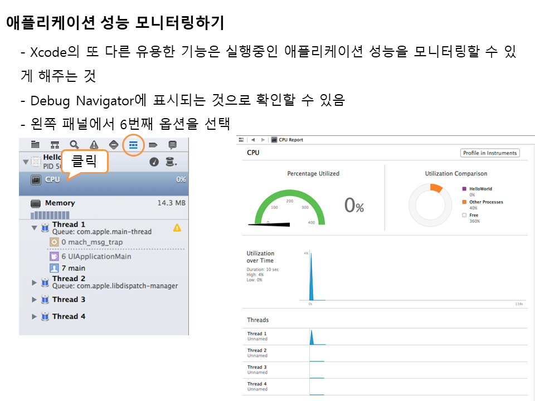The height and width of the screenshot is (401, 535).
Task: Click the warning triangle on Thread 1
Action: (177, 227)
